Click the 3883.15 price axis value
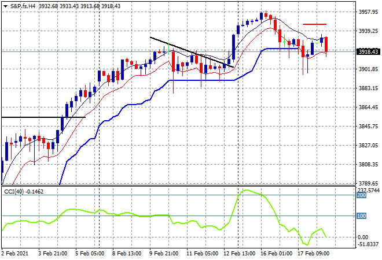The width and height of the screenshot is (382, 260). (x=368, y=88)
